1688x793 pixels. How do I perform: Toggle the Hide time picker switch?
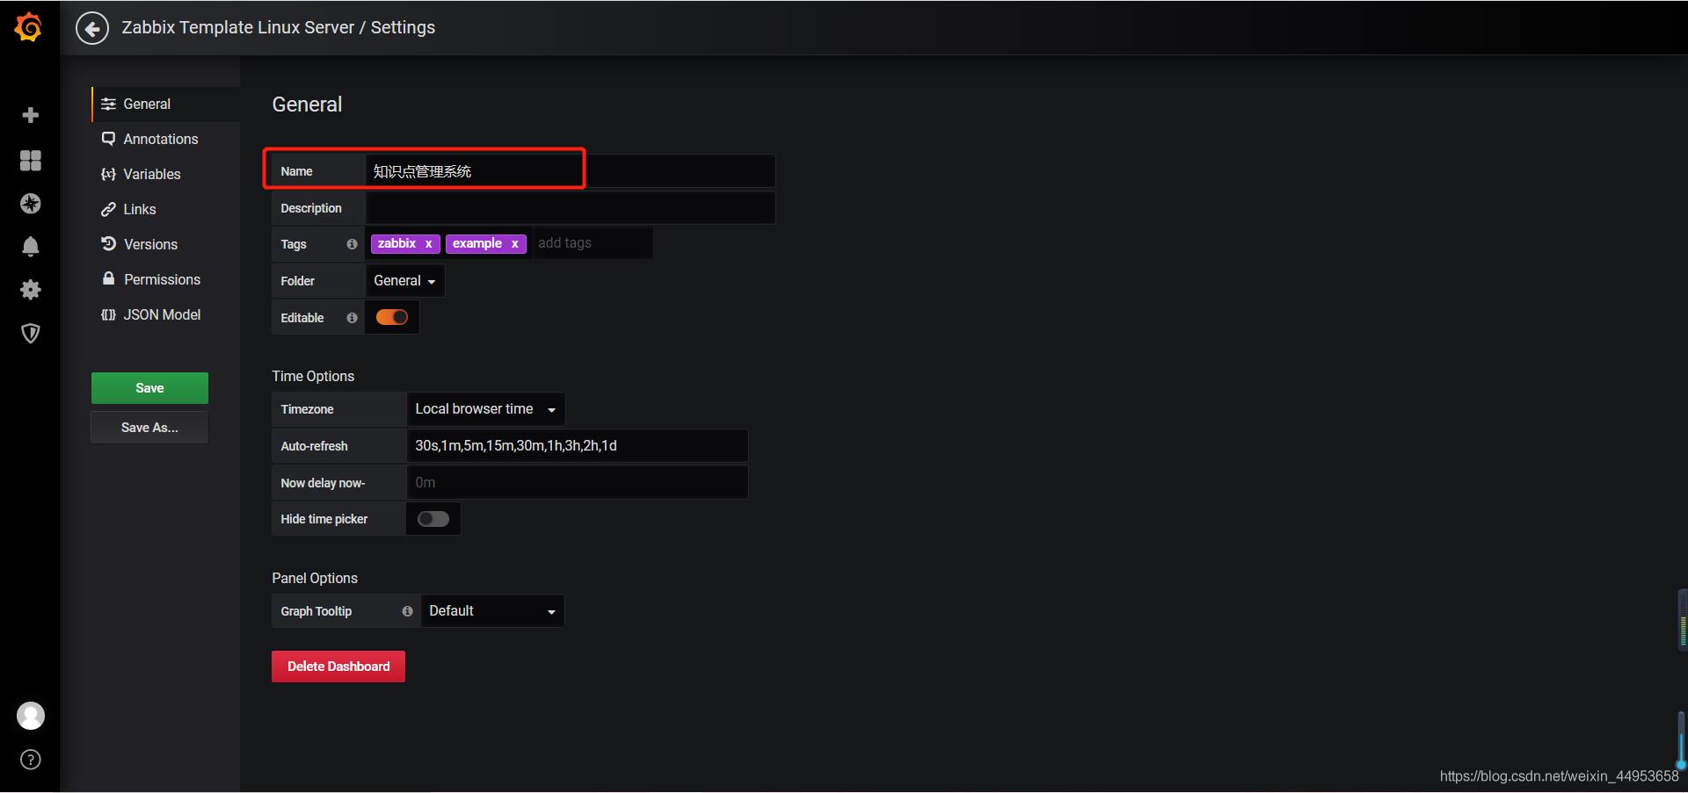433,519
